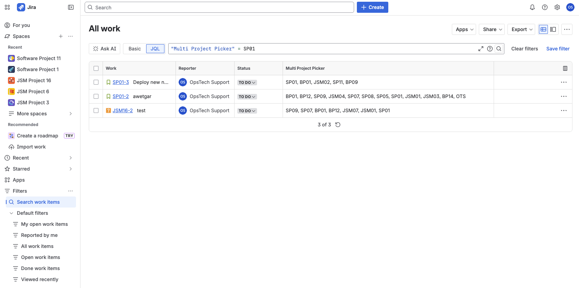Open Spaces section

point(21,36)
